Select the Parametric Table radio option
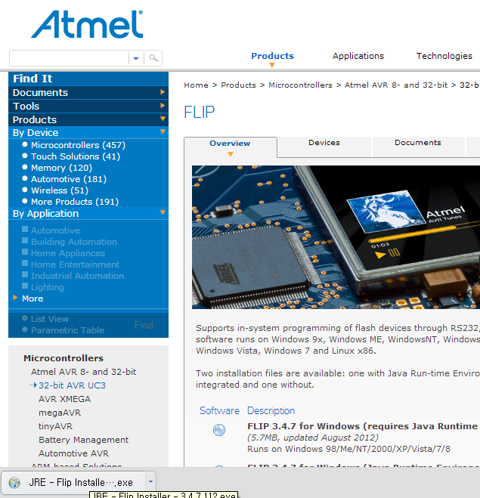 click(x=25, y=329)
